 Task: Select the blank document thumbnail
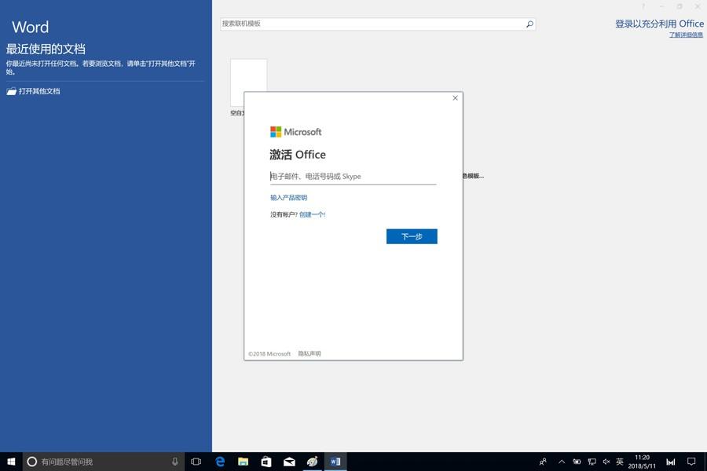(248, 83)
